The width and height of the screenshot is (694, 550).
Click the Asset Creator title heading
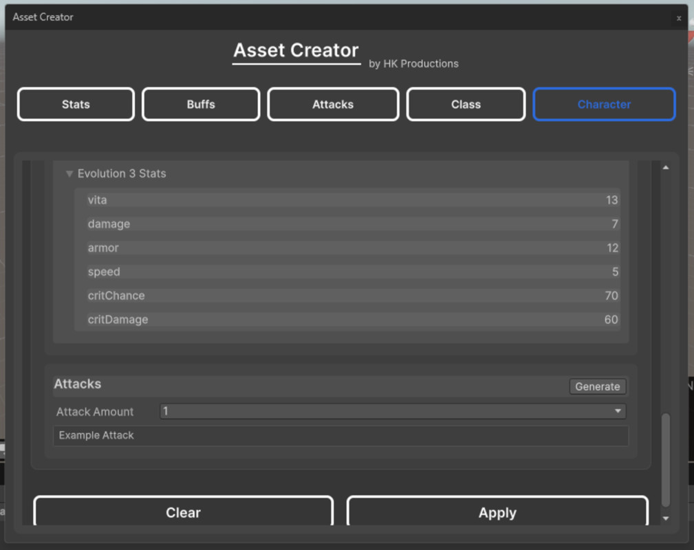(x=296, y=49)
